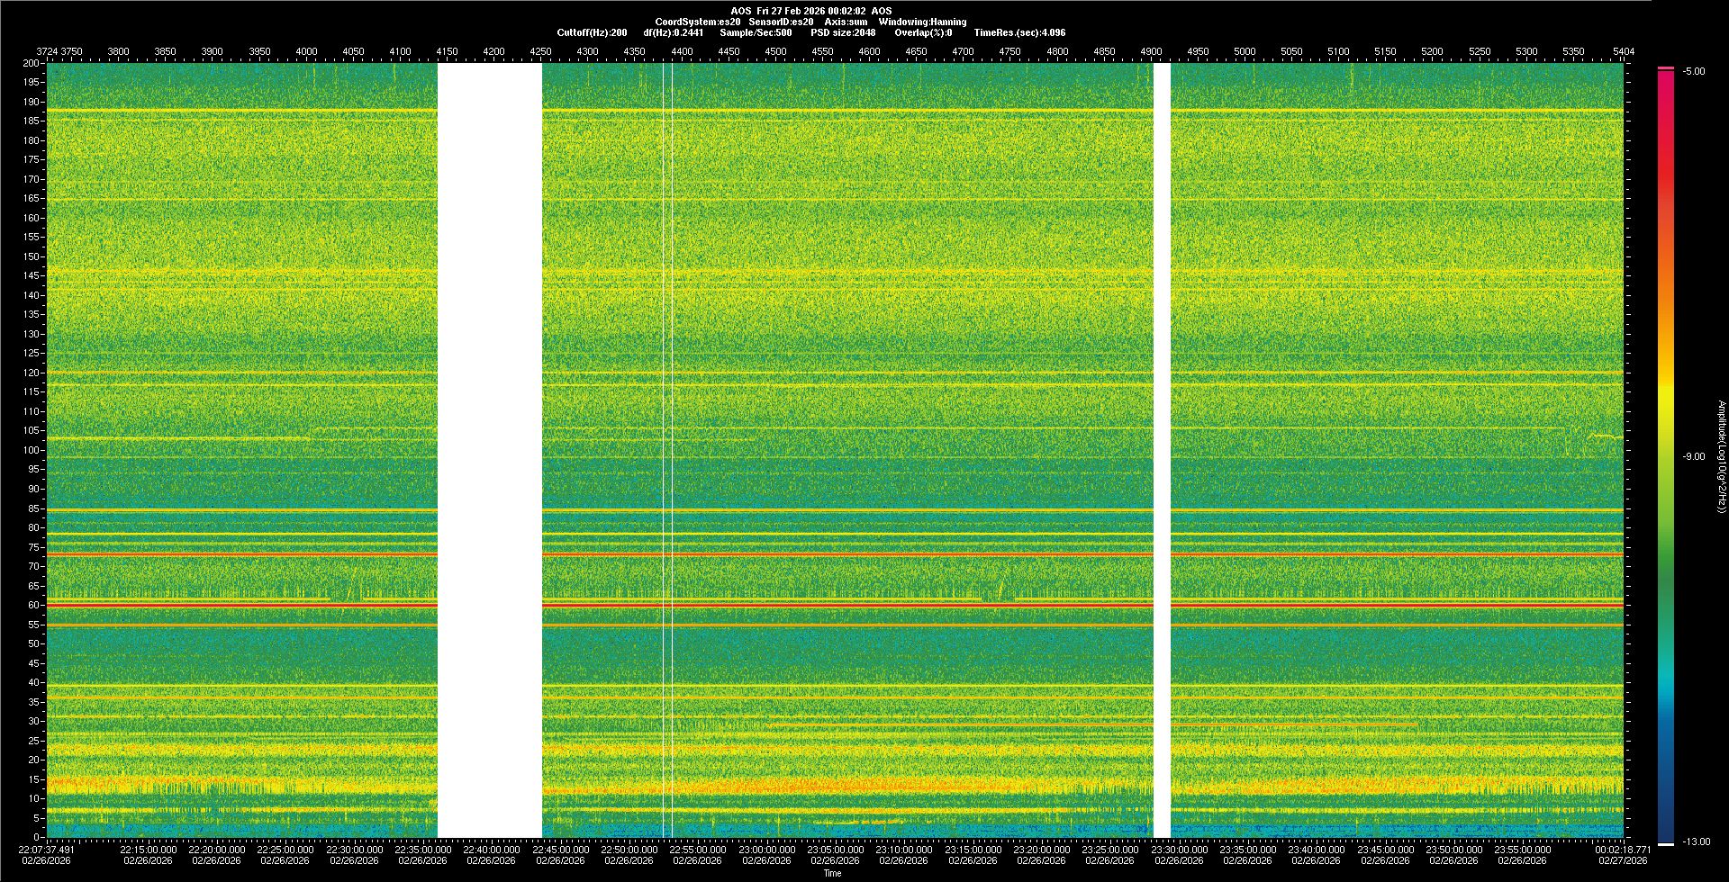Click the top of the amplitude color bar at -5.00
The width and height of the screenshot is (1729, 882).
click(x=1666, y=69)
